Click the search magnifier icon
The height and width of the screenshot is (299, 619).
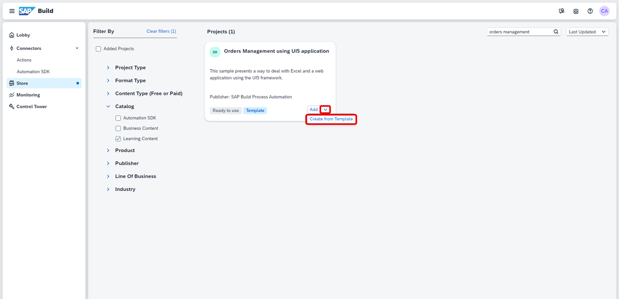[556, 32]
